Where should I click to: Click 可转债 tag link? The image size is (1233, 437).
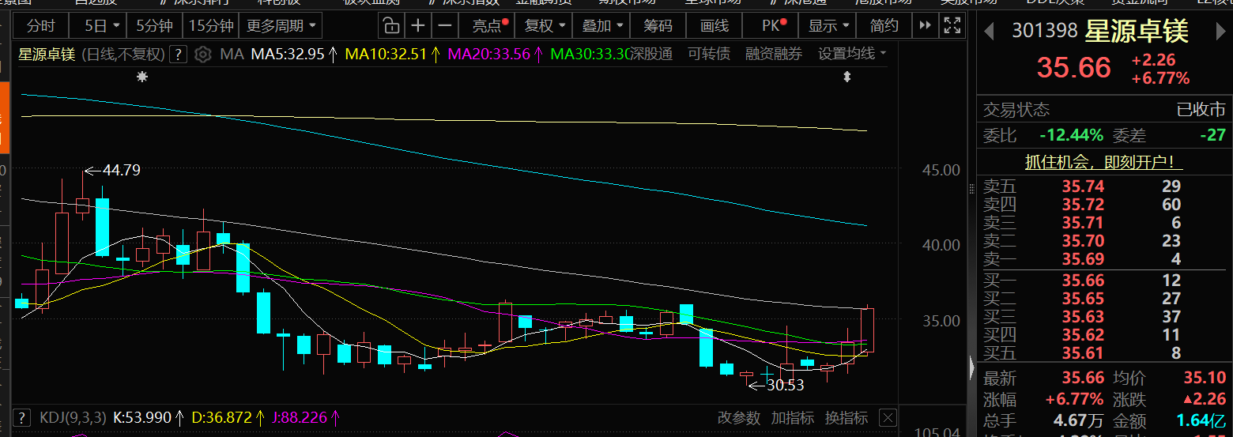point(709,55)
